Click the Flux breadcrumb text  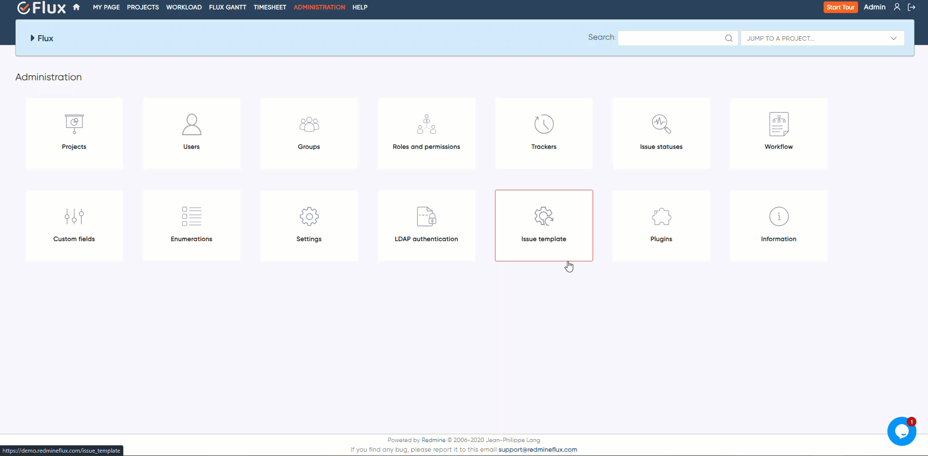click(x=45, y=38)
